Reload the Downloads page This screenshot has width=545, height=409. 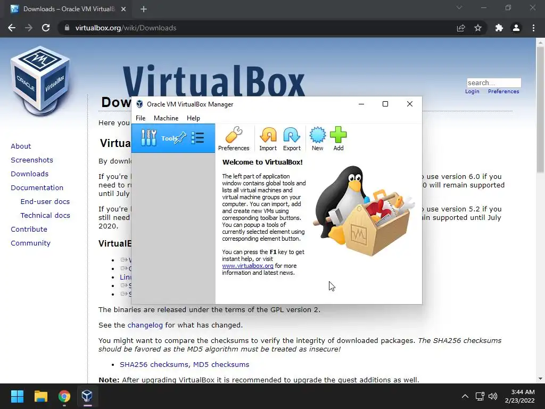pyautogui.click(x=46, y=28)
